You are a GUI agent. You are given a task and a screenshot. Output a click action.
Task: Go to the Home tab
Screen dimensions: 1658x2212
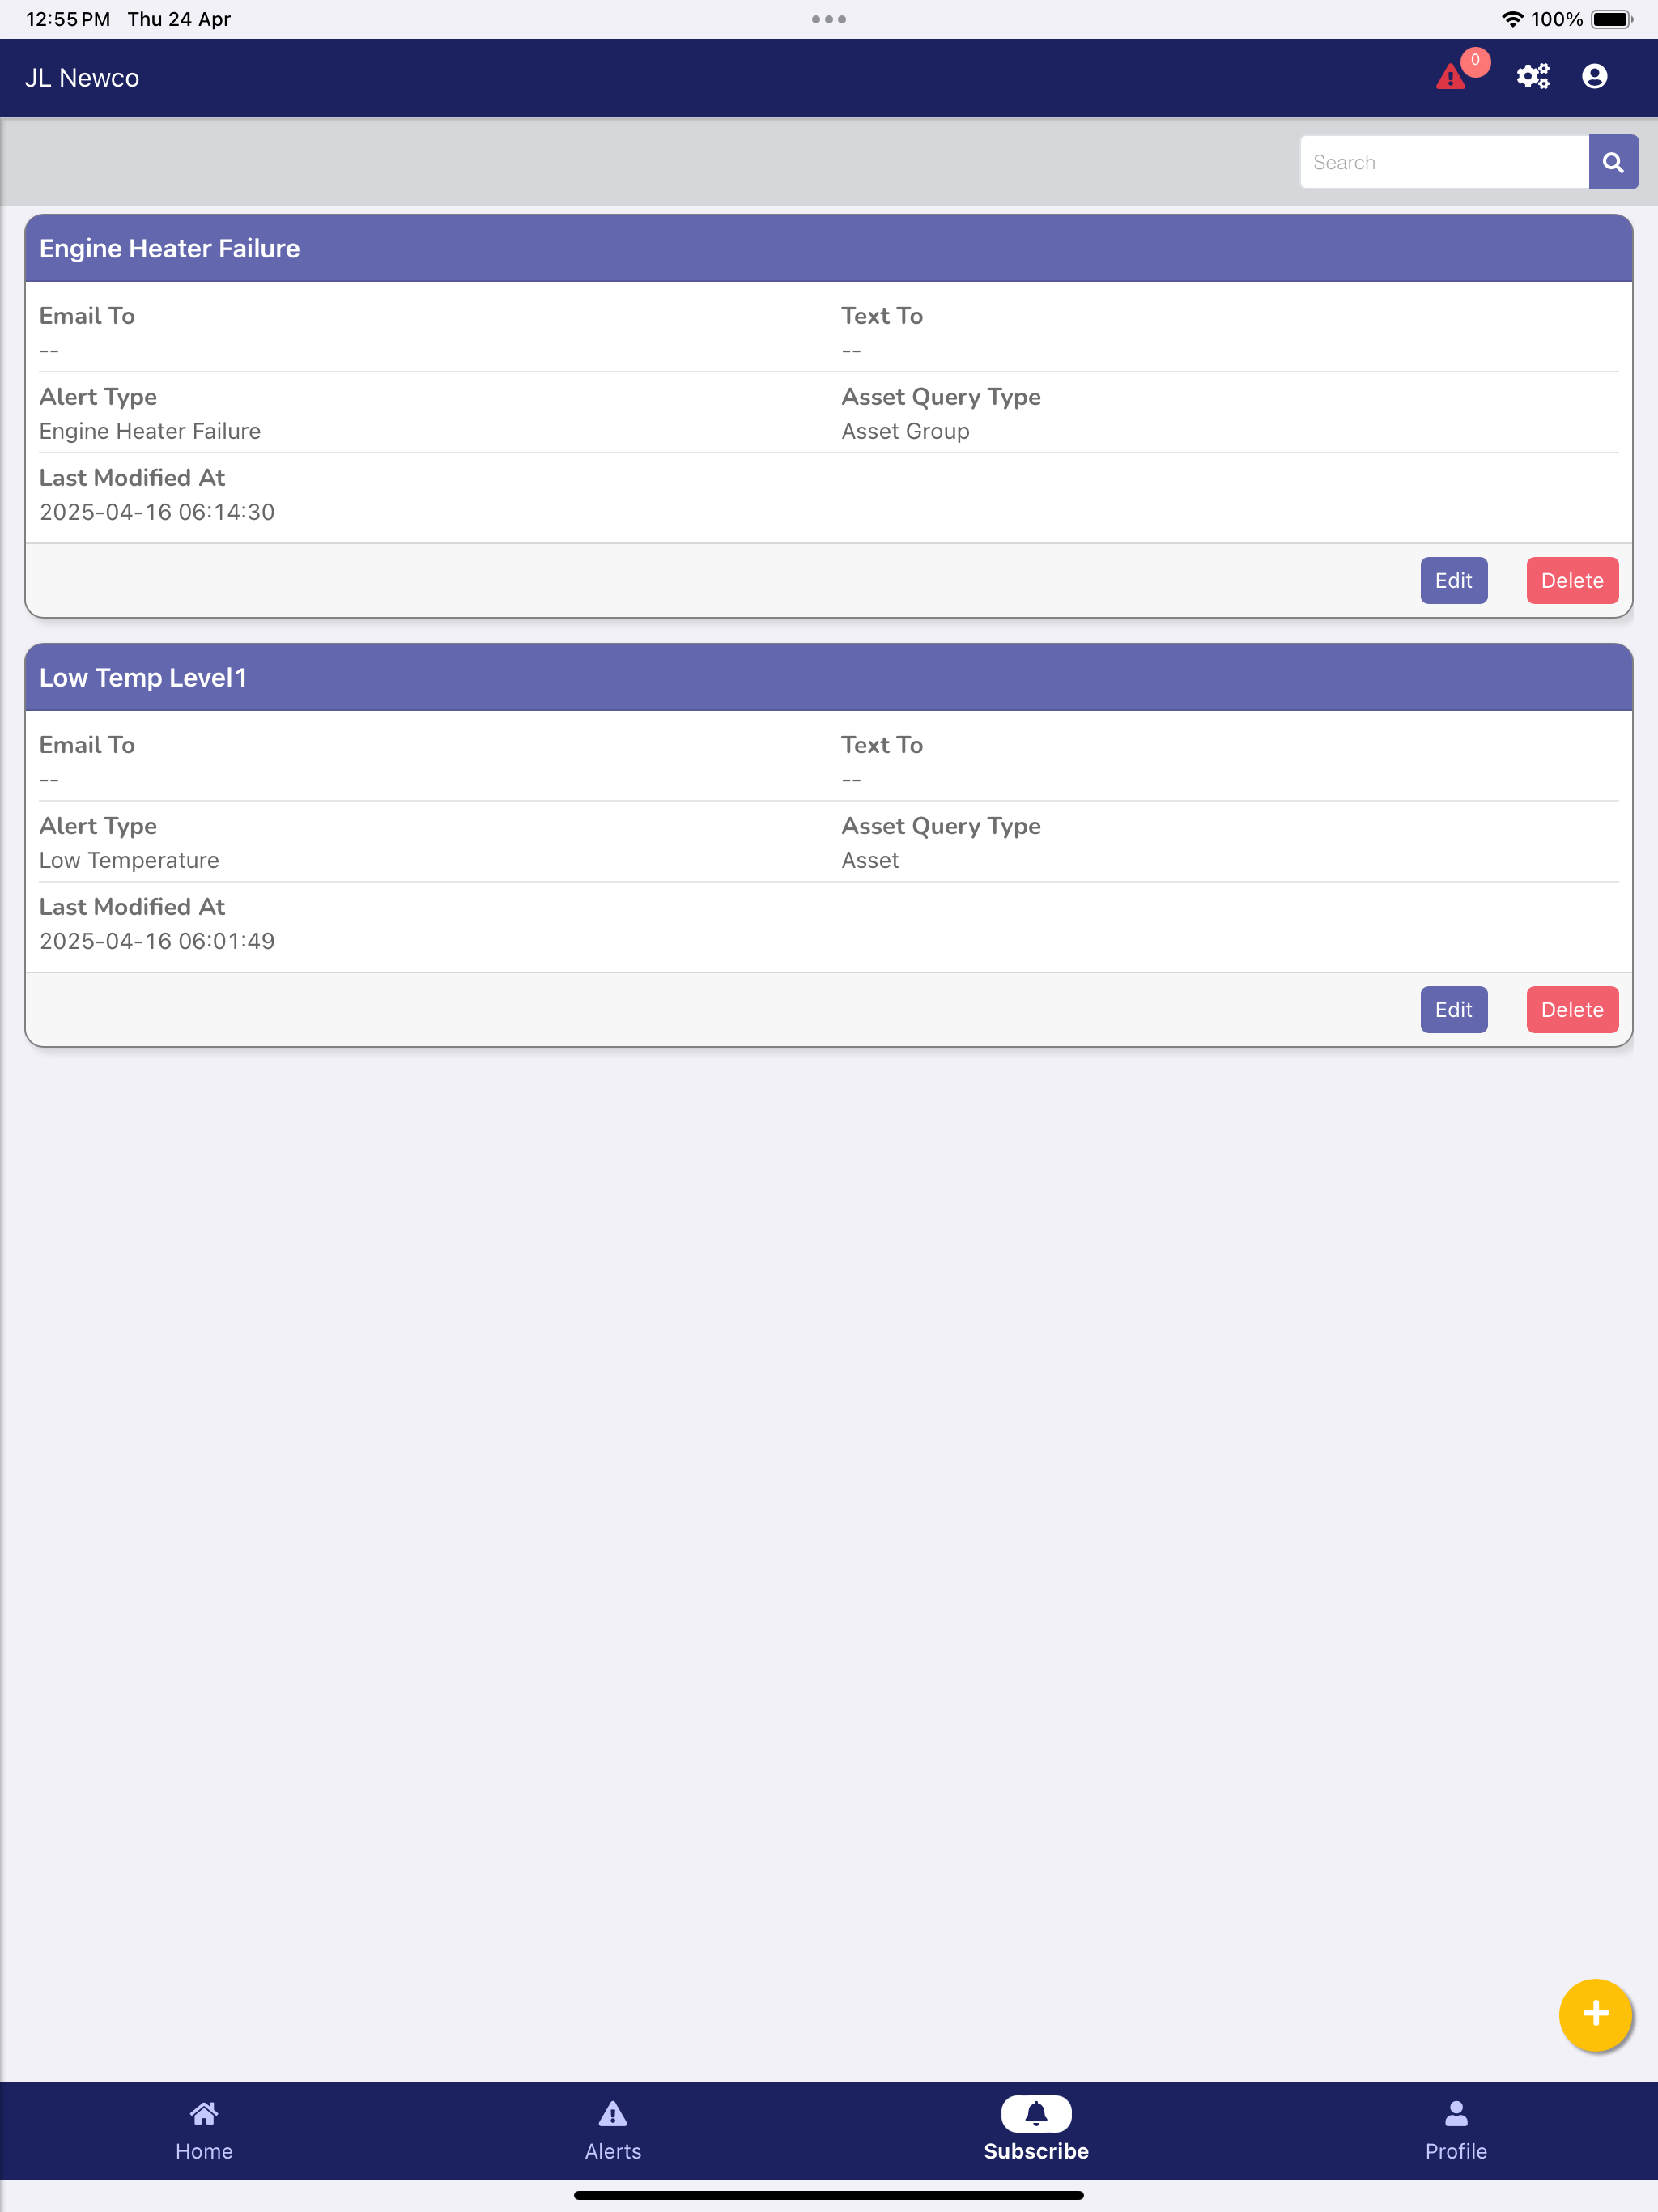click(204, 2130)
